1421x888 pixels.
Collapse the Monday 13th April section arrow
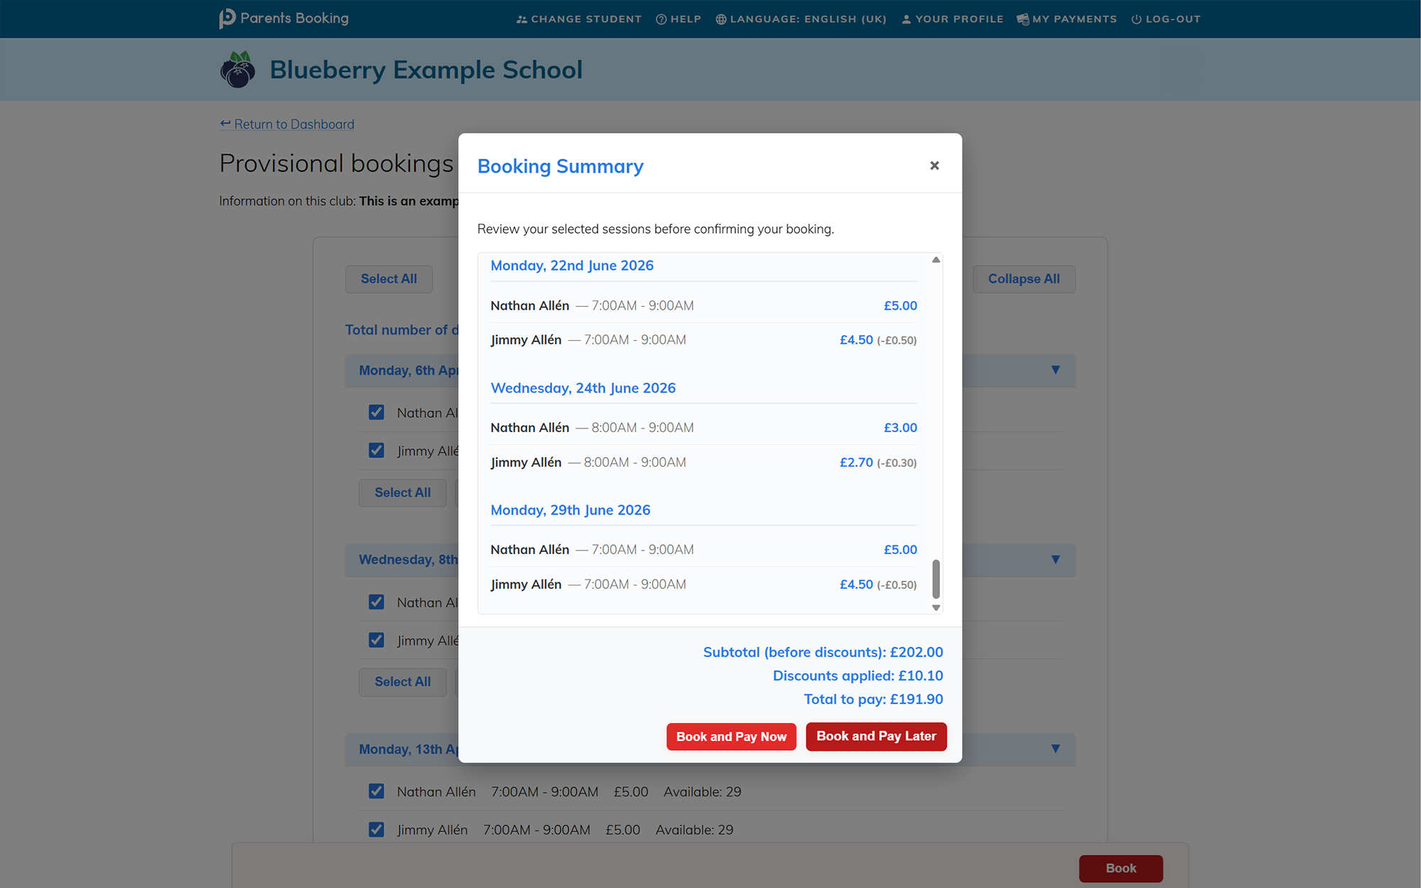1055,749
